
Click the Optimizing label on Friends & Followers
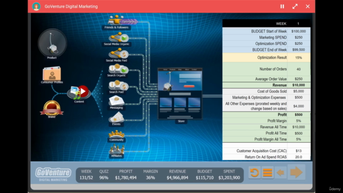click(x=129, y=21)
